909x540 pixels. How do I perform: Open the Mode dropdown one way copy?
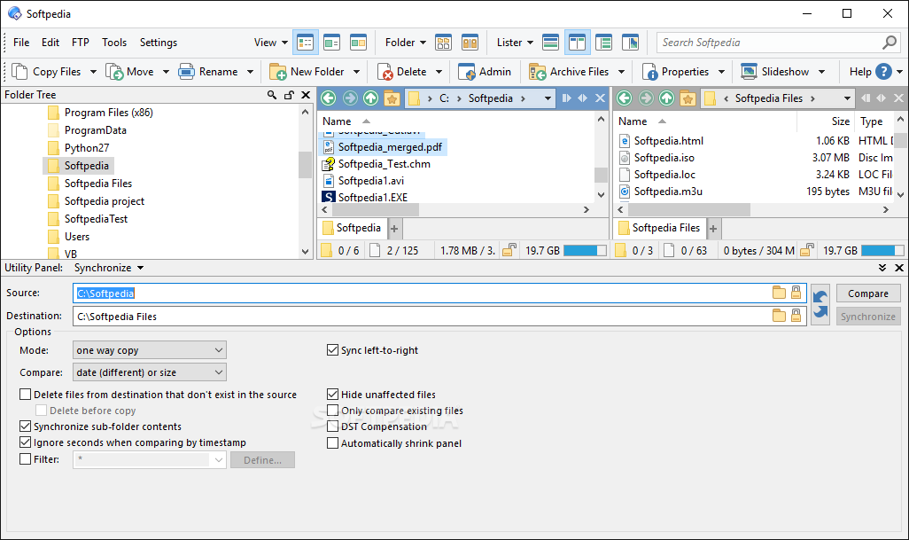[x=150, y=349]
